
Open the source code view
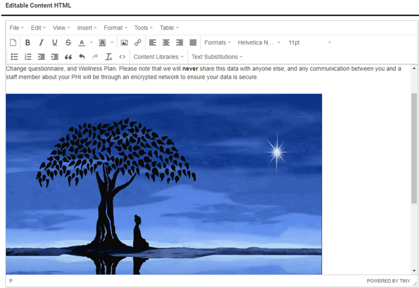[x=122, y=57]
